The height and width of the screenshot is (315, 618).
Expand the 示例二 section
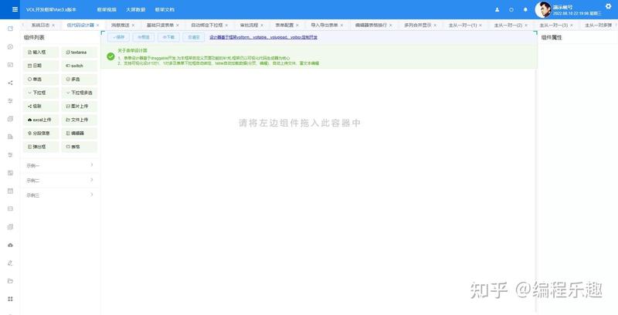60,181
